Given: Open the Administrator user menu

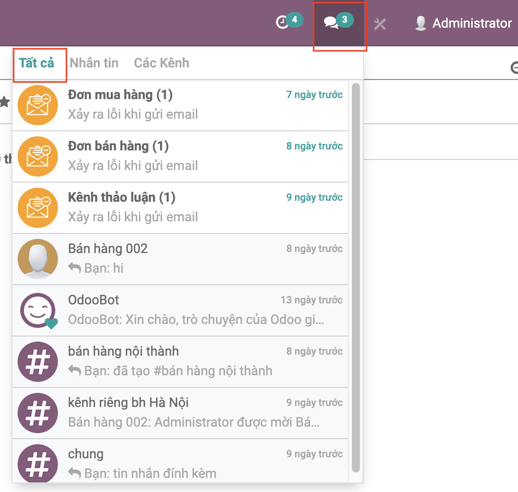Looking at the screenshot, I should [x=463, y=23].
